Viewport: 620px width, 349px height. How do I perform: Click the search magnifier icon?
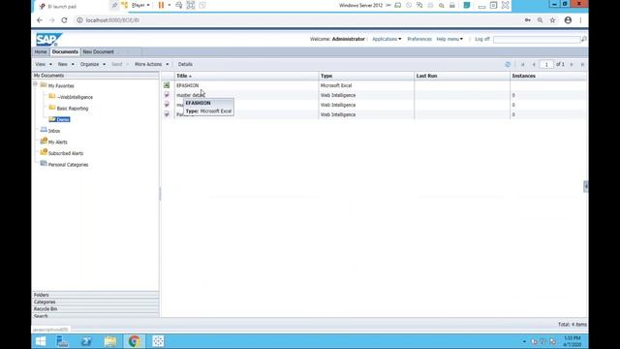tap(583, 39)
